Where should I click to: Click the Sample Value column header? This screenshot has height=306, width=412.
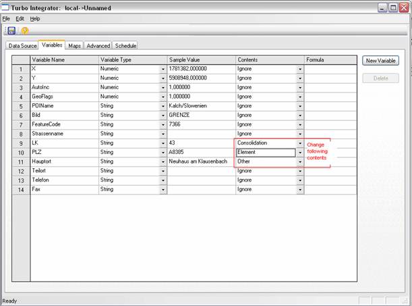pyautogui.click(x=201, y=60)
